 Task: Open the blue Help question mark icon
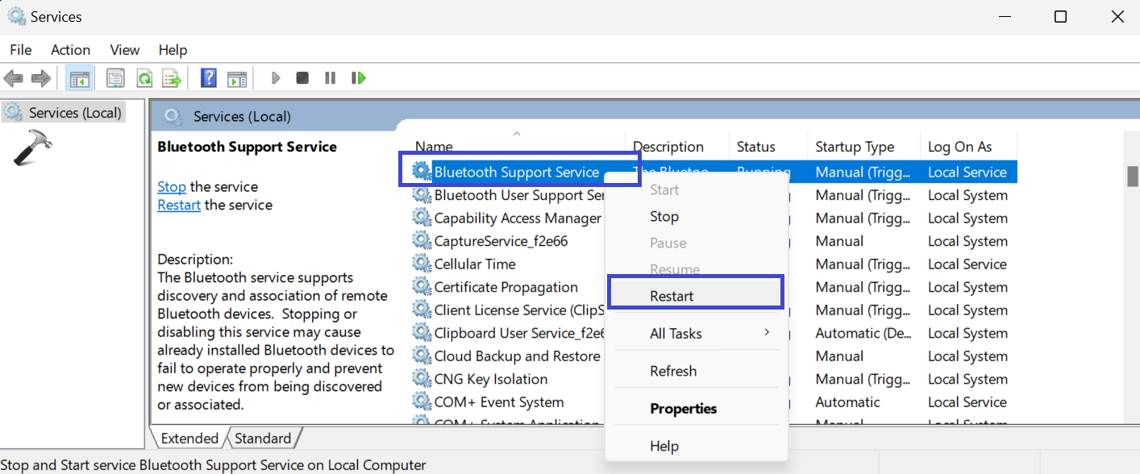209,78
